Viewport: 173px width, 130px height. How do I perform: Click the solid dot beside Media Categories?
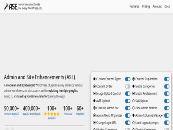coord(133,86)
